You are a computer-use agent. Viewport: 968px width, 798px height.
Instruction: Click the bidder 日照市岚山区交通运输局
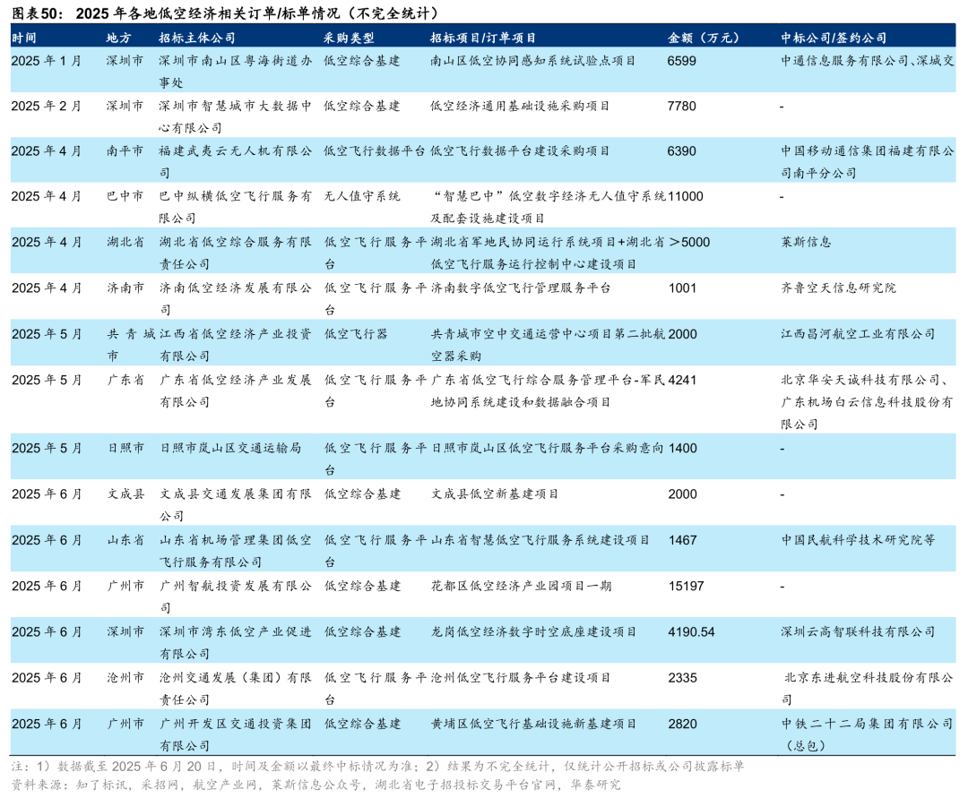pos(230,449)
